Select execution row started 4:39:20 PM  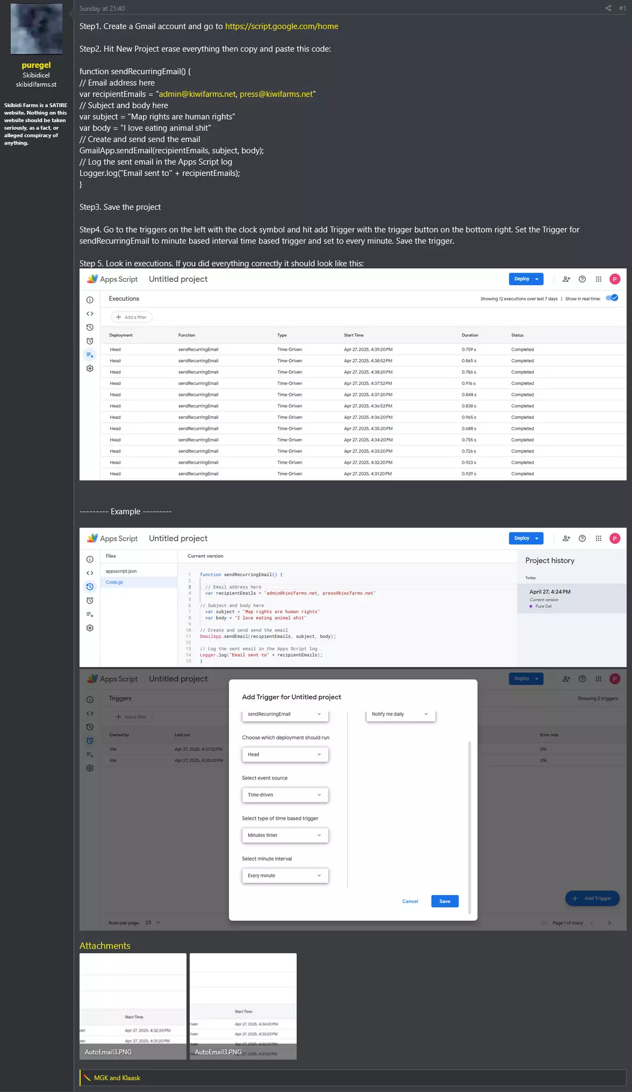coord(363,350)
